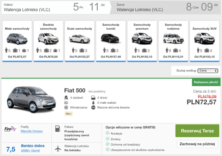Click the Od PLN157,46 price text
This screenshot has height=156, width=222.
(111, 57)
